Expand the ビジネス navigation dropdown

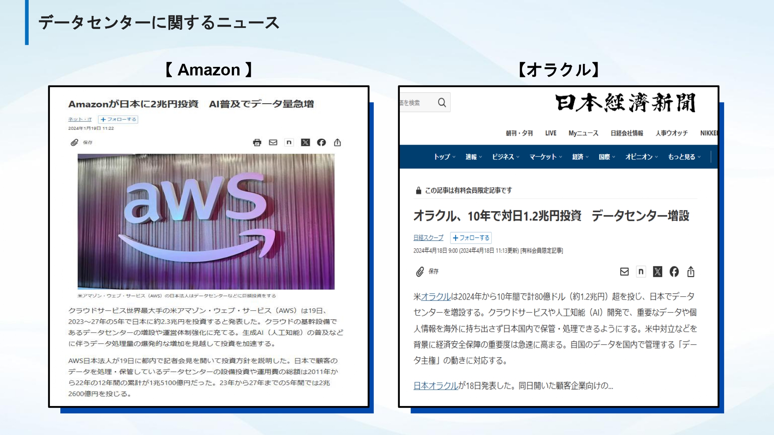506,157
